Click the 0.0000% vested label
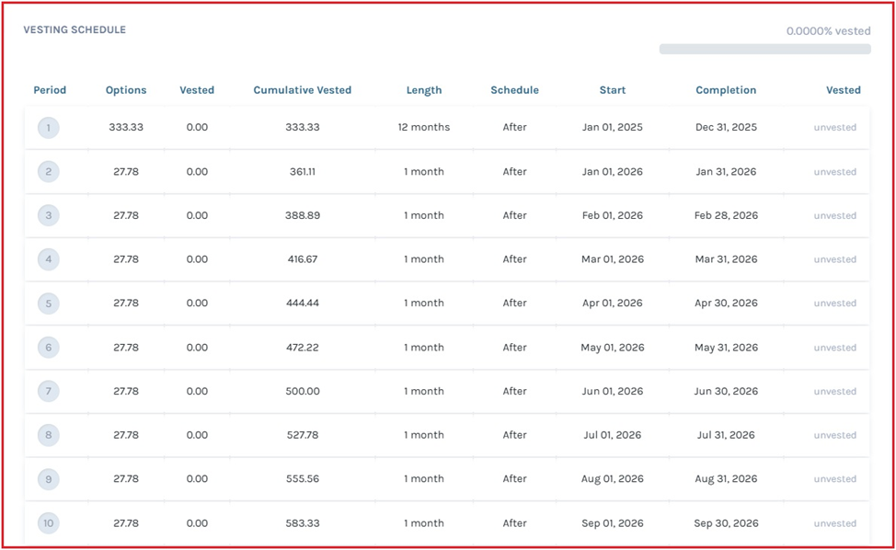896x550 pixels. coord(828,30)
